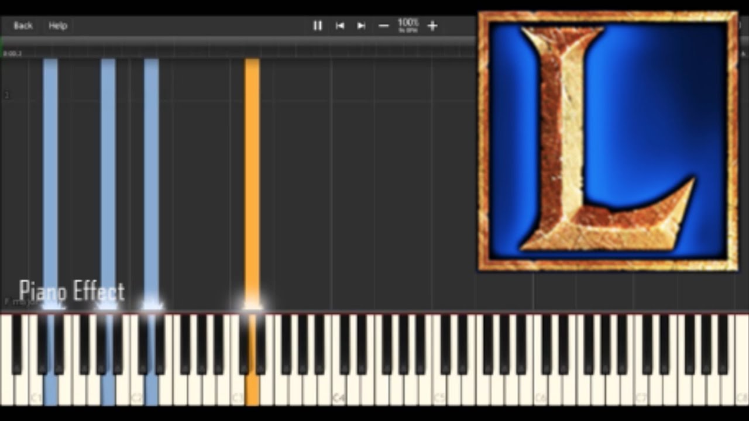Increase playback speed with plus icon

pyautogui.click(x=432, y=26)
